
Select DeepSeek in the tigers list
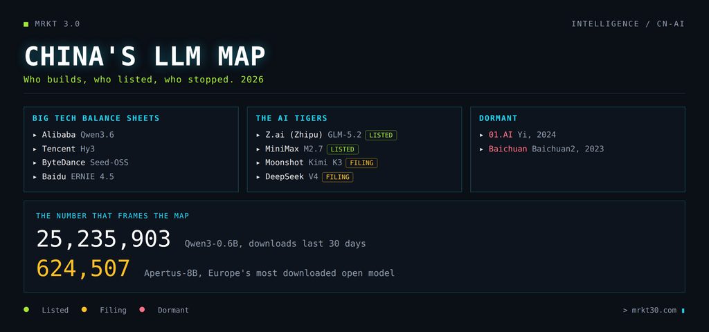285,176
